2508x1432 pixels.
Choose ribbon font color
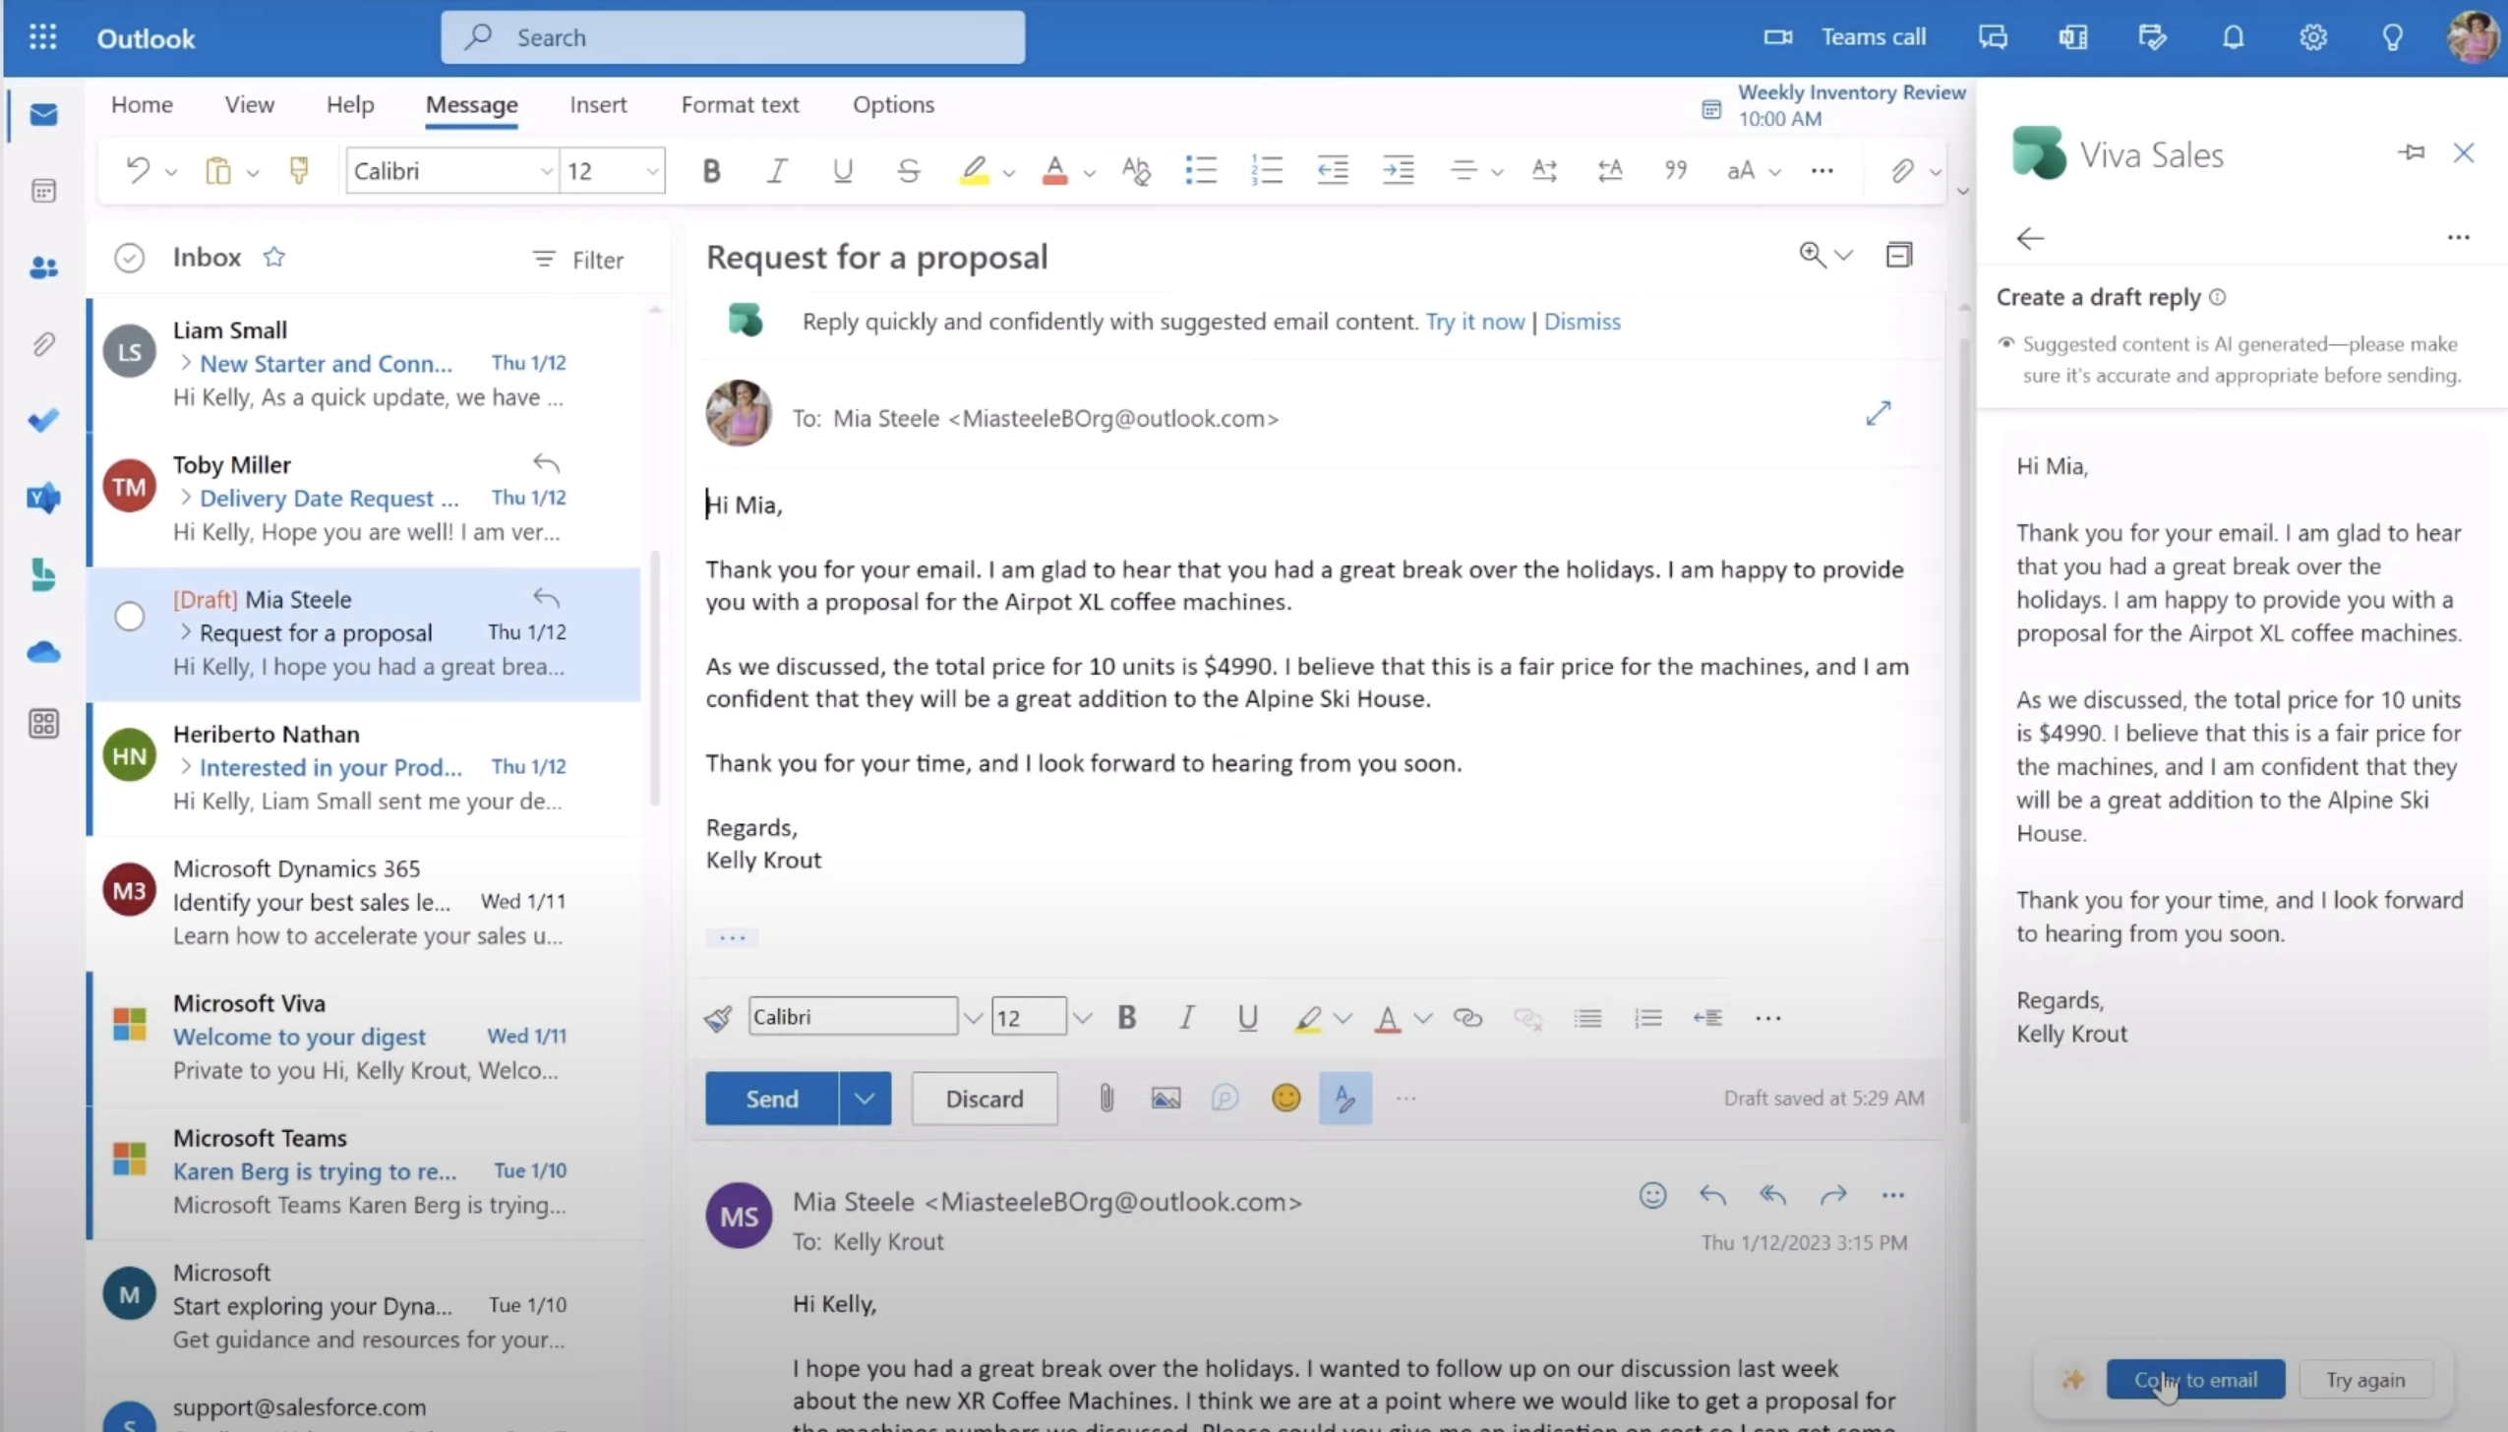1054,171
